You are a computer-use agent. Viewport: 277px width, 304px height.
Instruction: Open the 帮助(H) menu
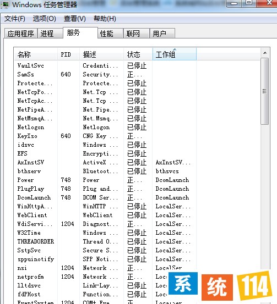(x=105, y=19)
